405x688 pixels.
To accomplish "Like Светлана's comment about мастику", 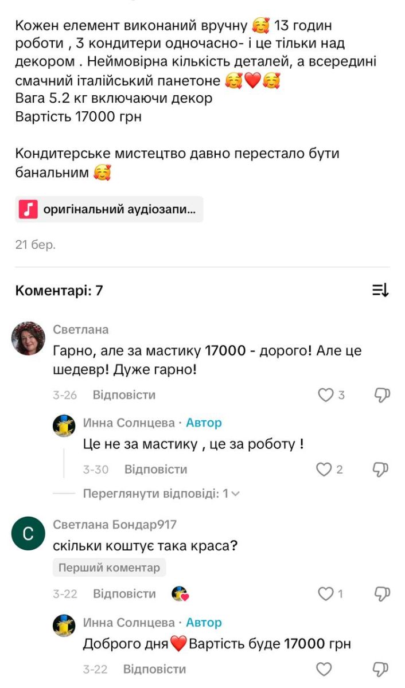I will coord(326,395).
